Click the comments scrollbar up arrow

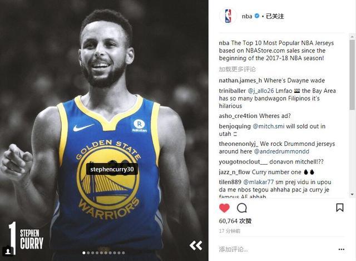coord(352,36)
